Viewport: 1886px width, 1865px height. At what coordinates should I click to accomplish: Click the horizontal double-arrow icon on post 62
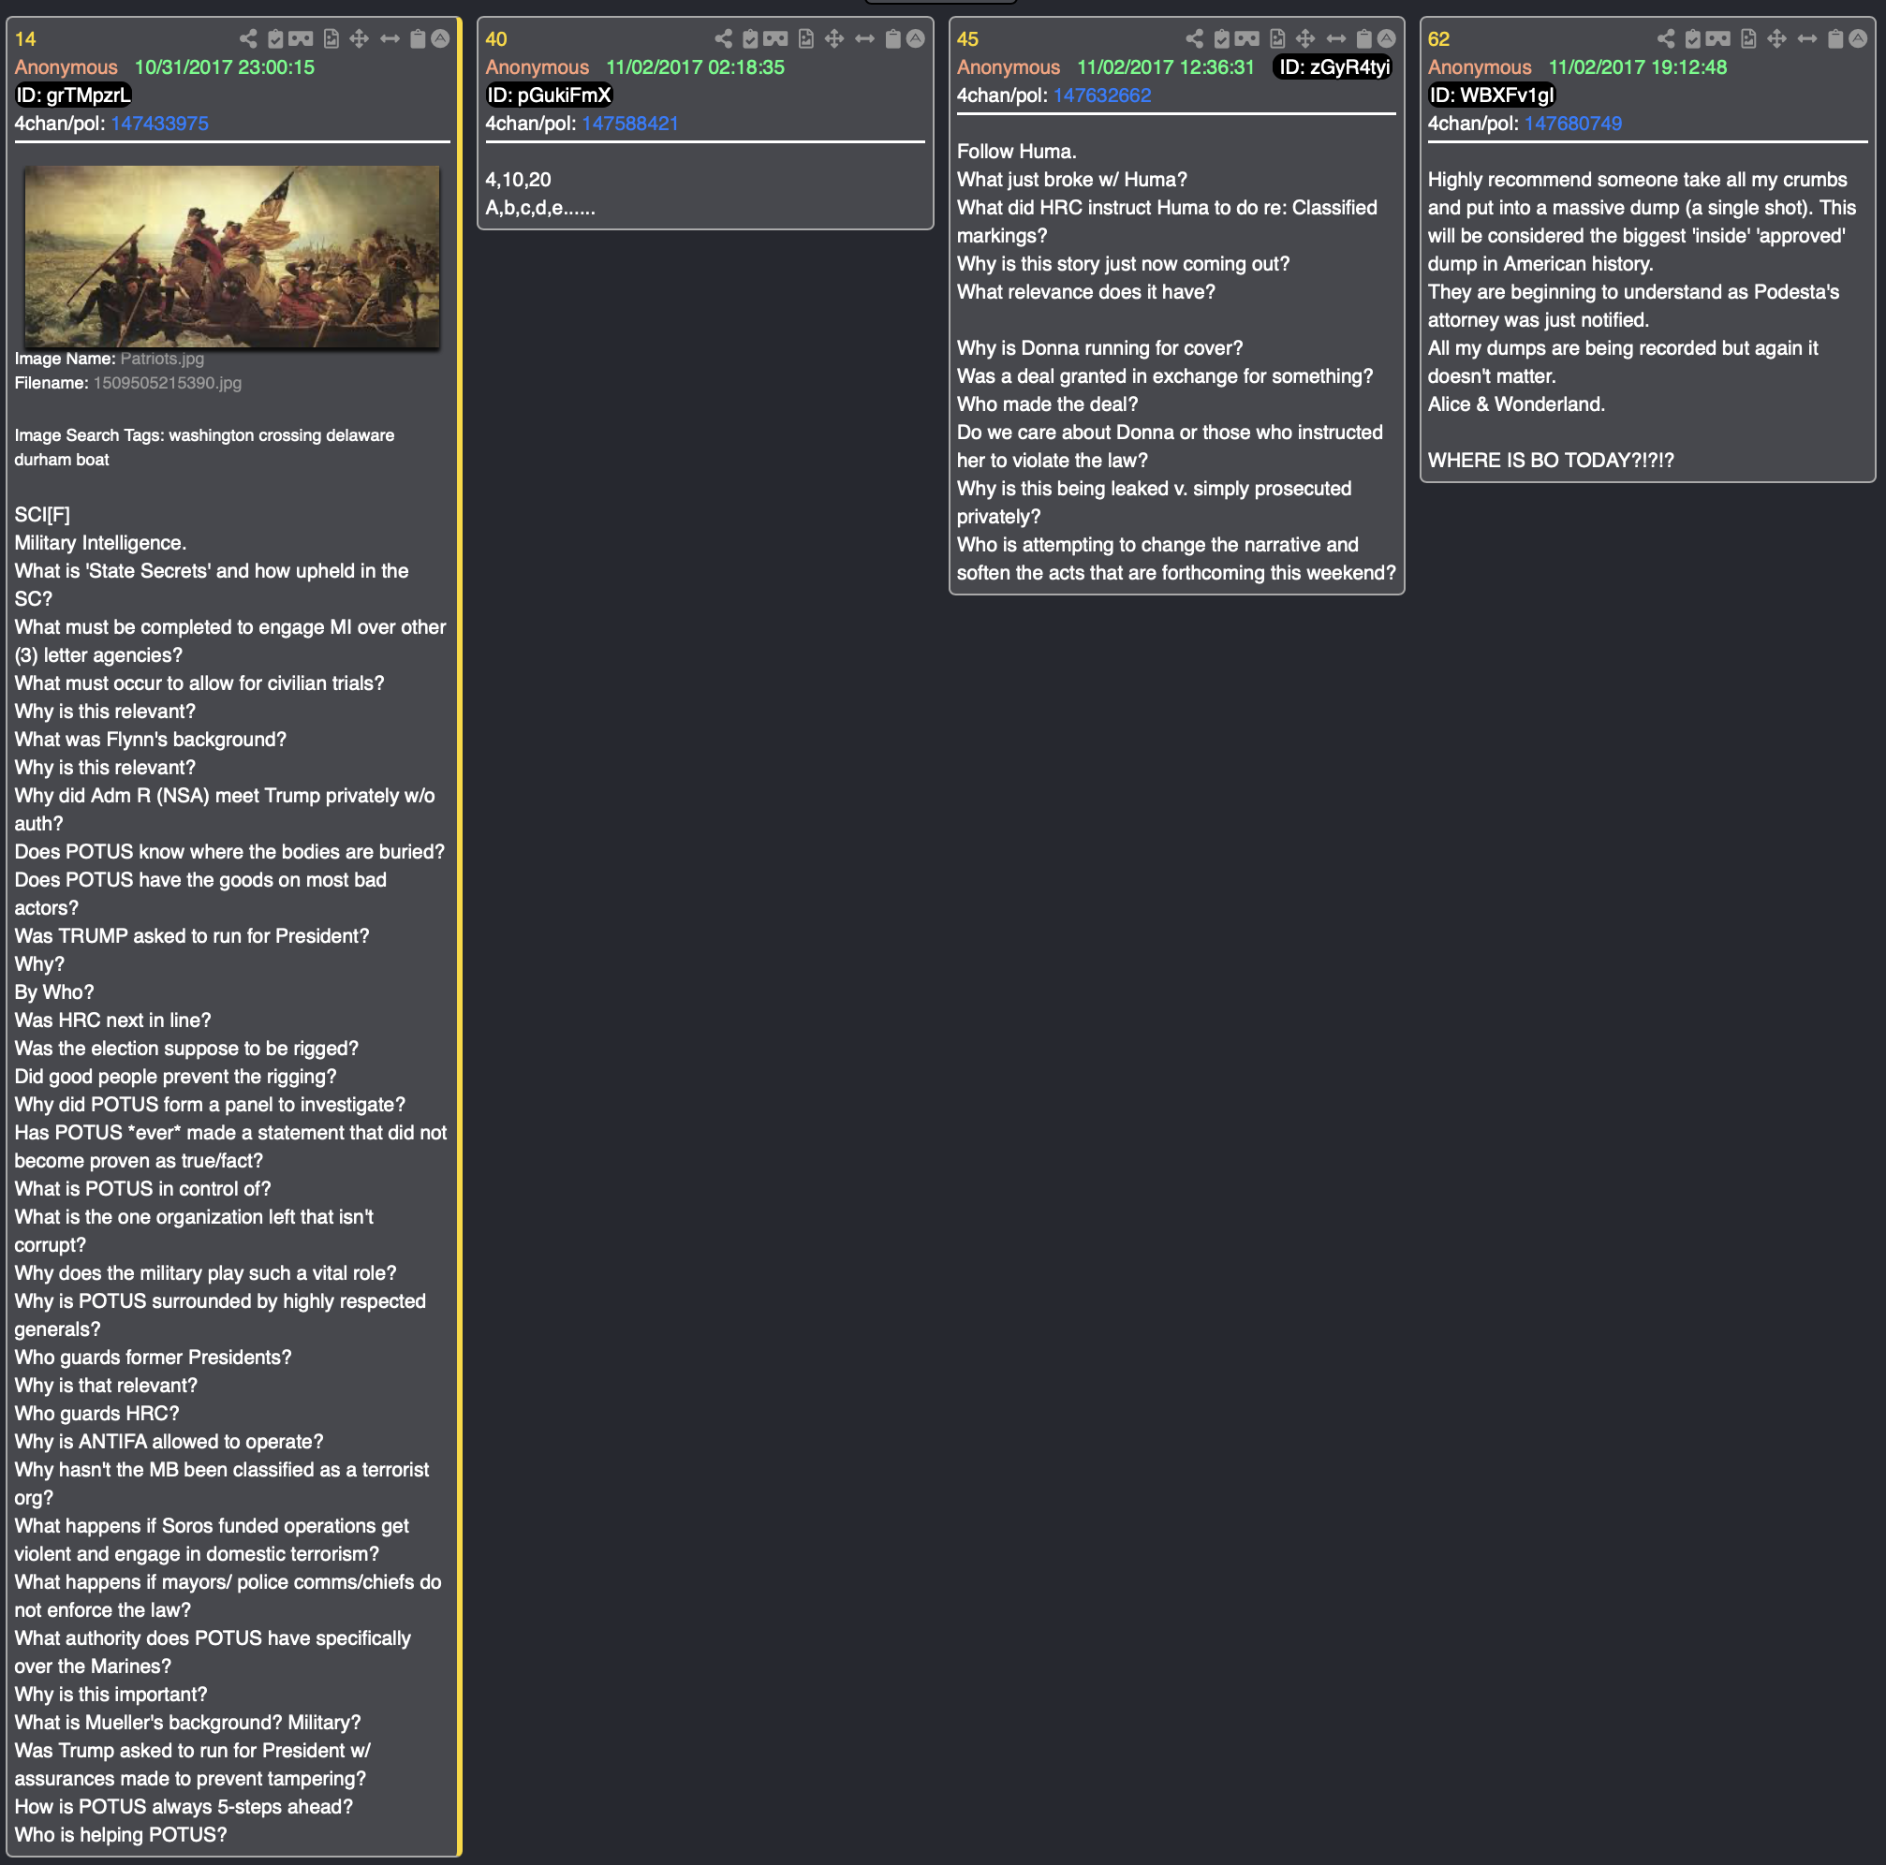point(1808,39)
